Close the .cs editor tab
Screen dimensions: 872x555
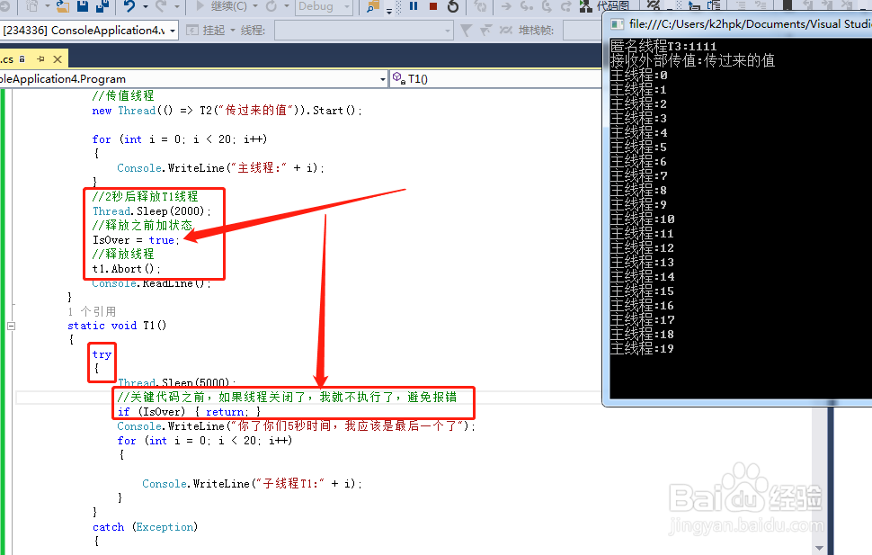(x=58, y=59)
